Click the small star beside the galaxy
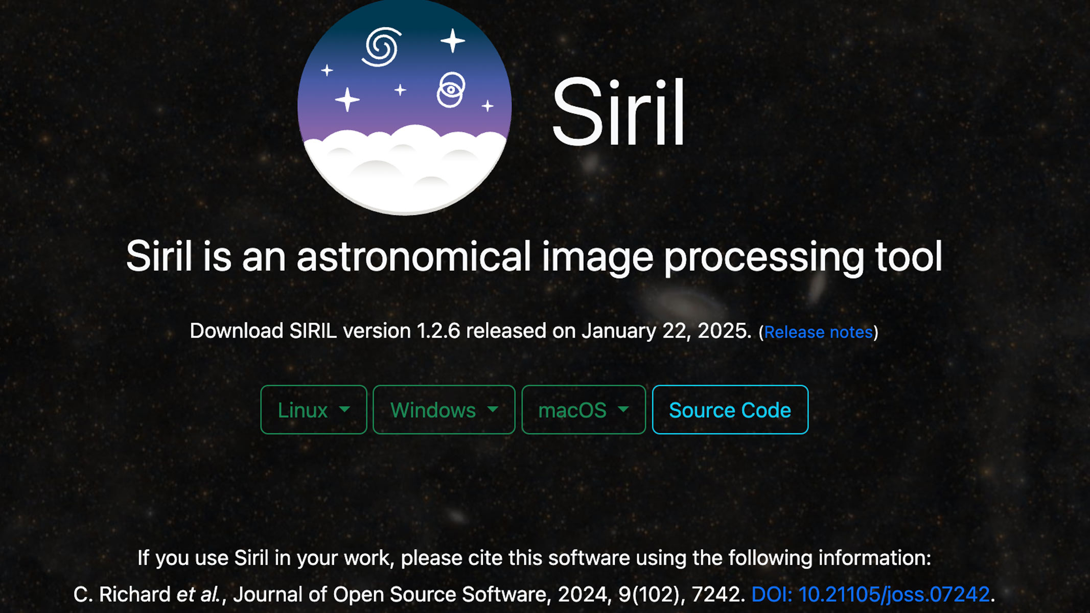This screenshot has width=1090, height=613. tap(326, 70)
